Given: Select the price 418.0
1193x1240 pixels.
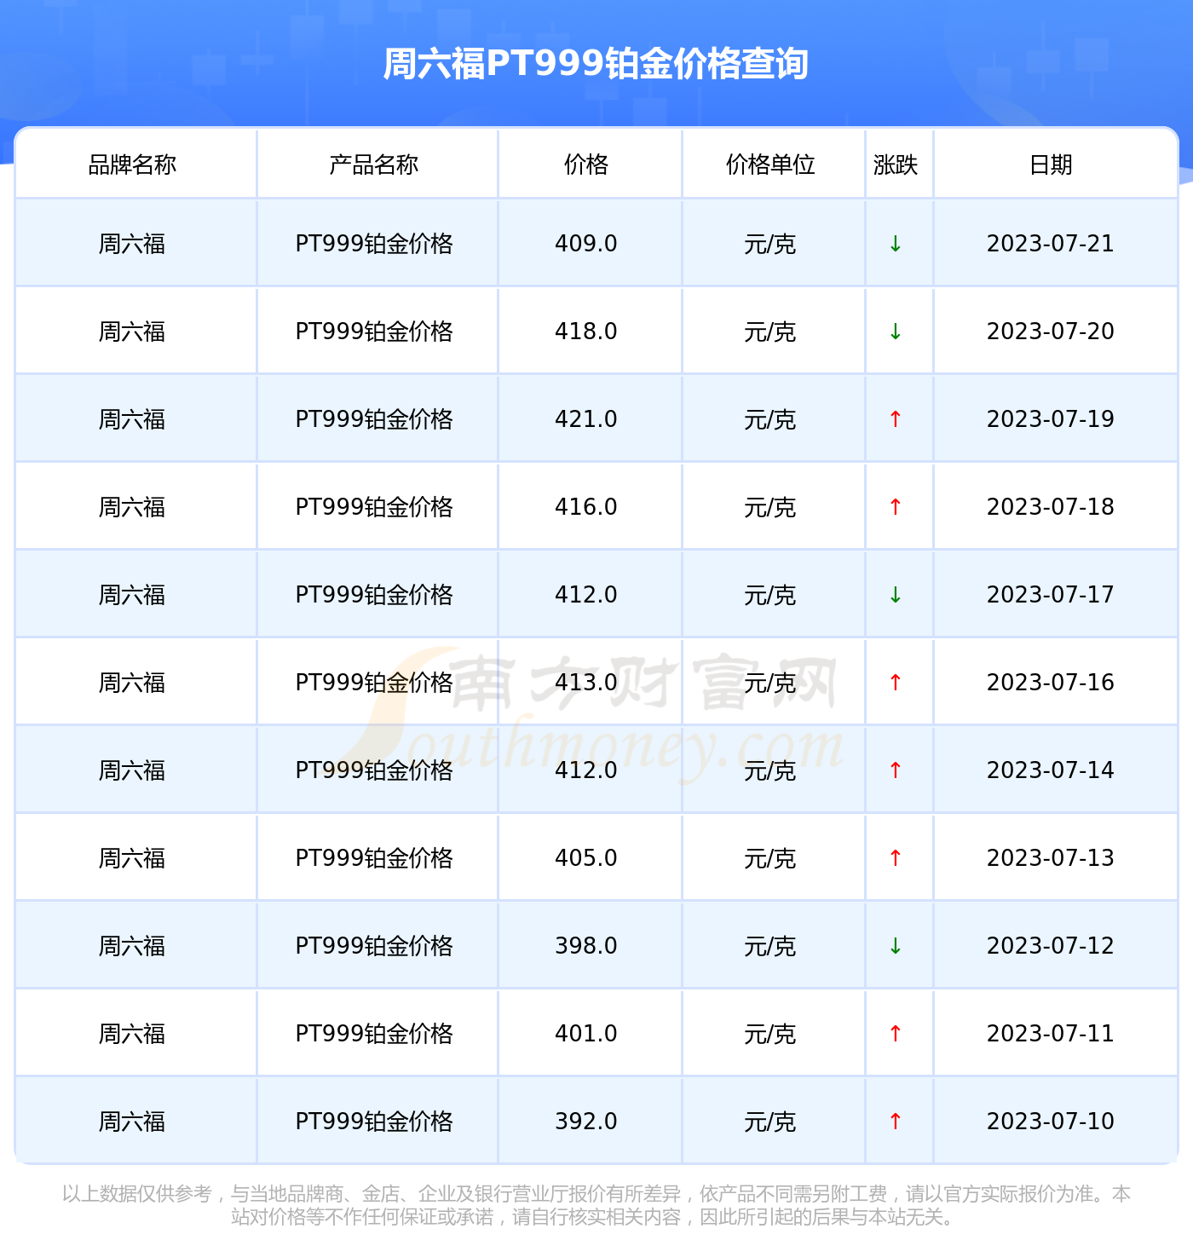Looking at the screenshot, I should click(x=586, y=332).
